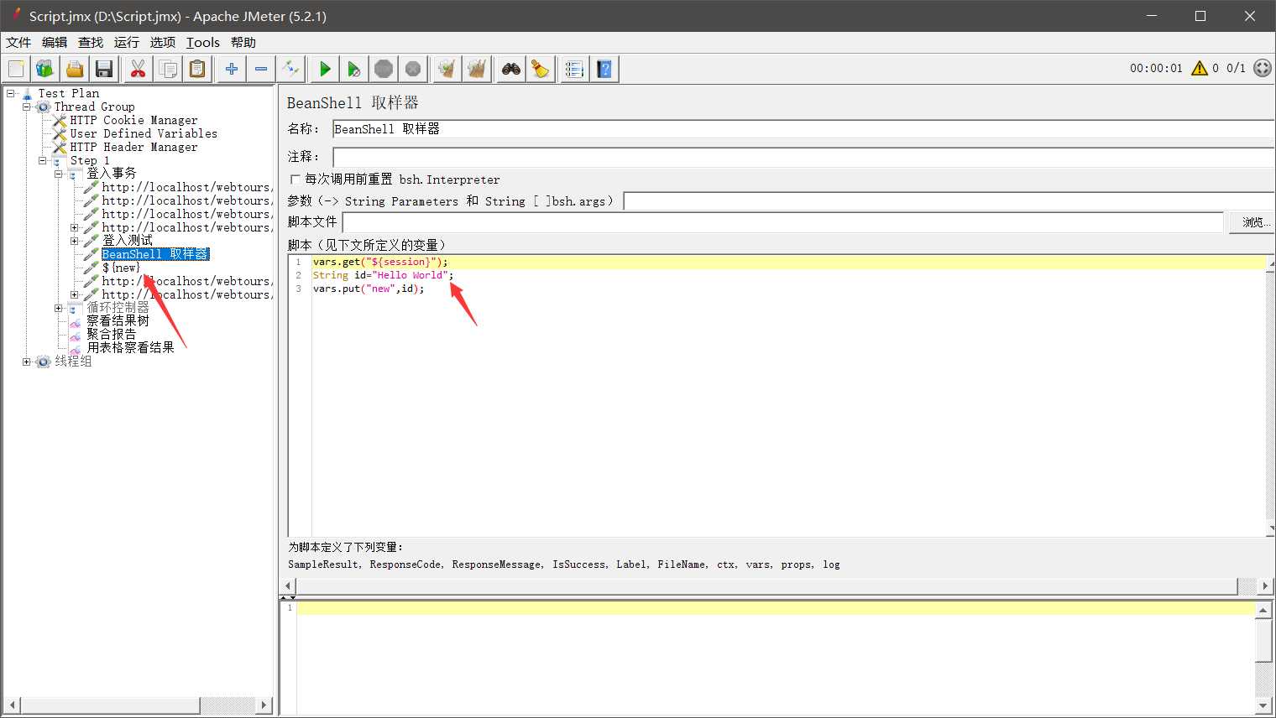Expand the 线程组 node

click(x=26, y=362)
